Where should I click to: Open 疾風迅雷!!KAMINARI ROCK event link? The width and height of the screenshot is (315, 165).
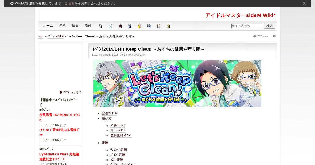(60, 117)
